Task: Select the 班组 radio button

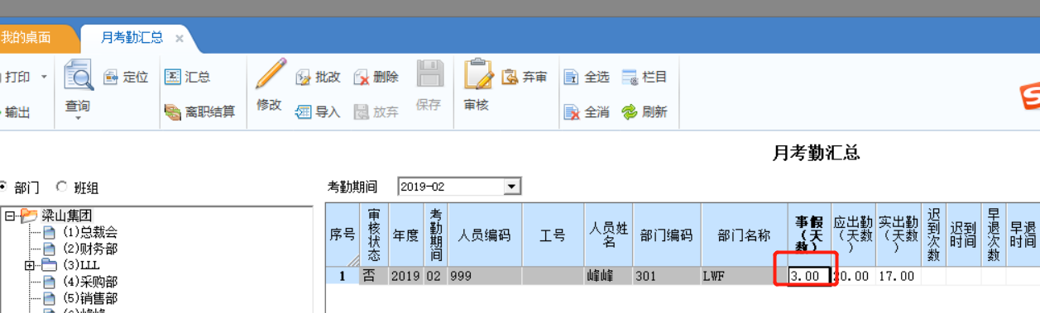Action: click(61, 187)
